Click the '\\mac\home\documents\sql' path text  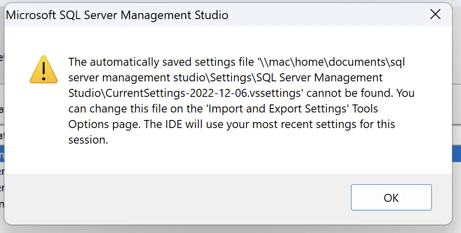pyautogui.click(x=330, y=62)
